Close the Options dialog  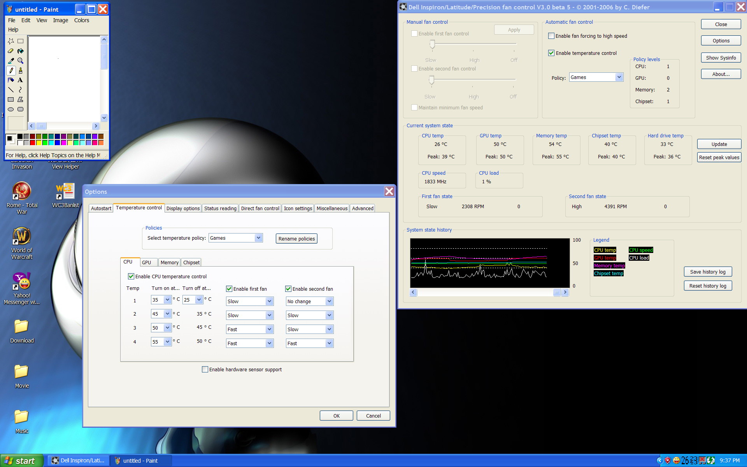(x=389, y=191)
